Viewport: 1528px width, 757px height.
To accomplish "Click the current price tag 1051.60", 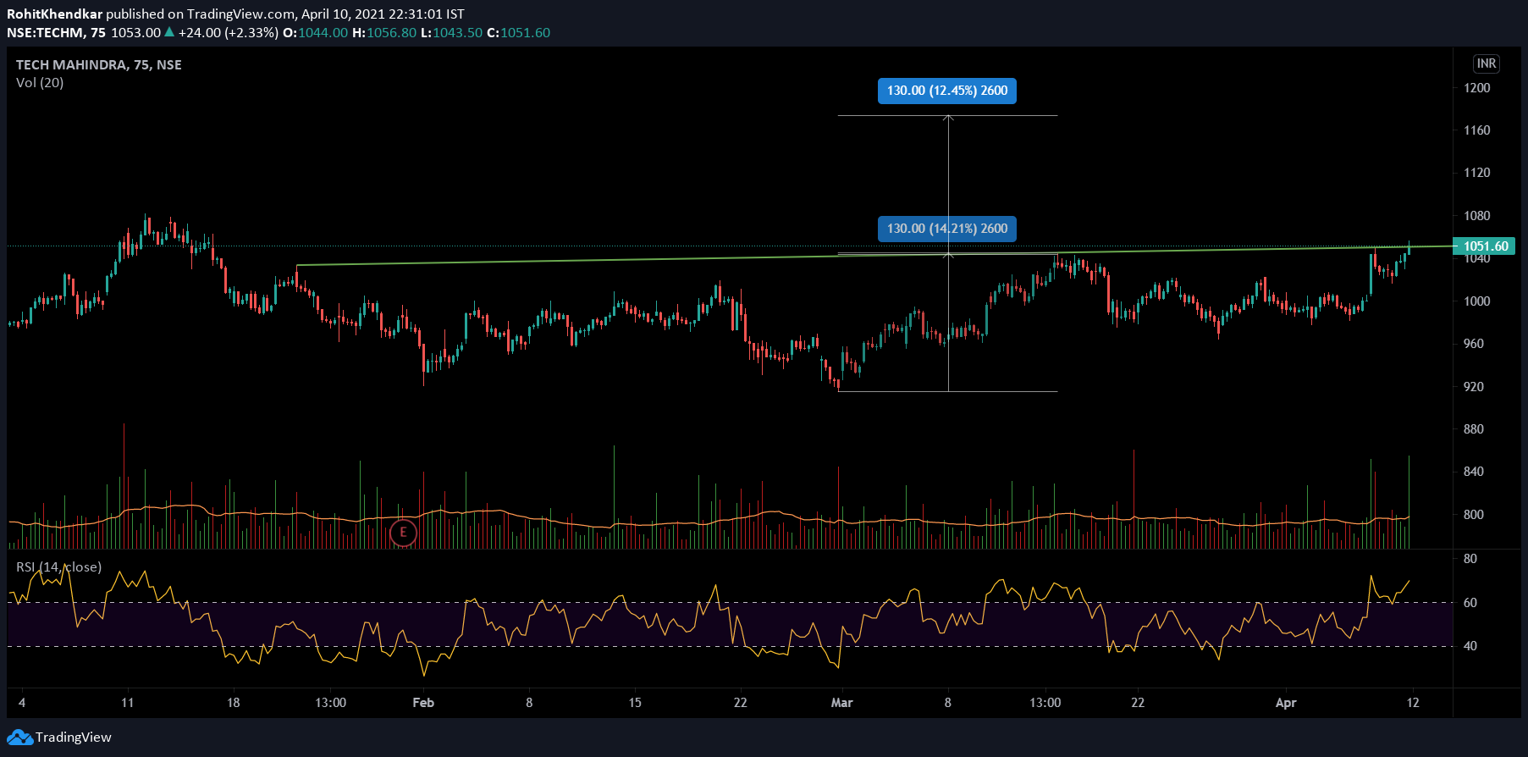I will pos(1486,246).
